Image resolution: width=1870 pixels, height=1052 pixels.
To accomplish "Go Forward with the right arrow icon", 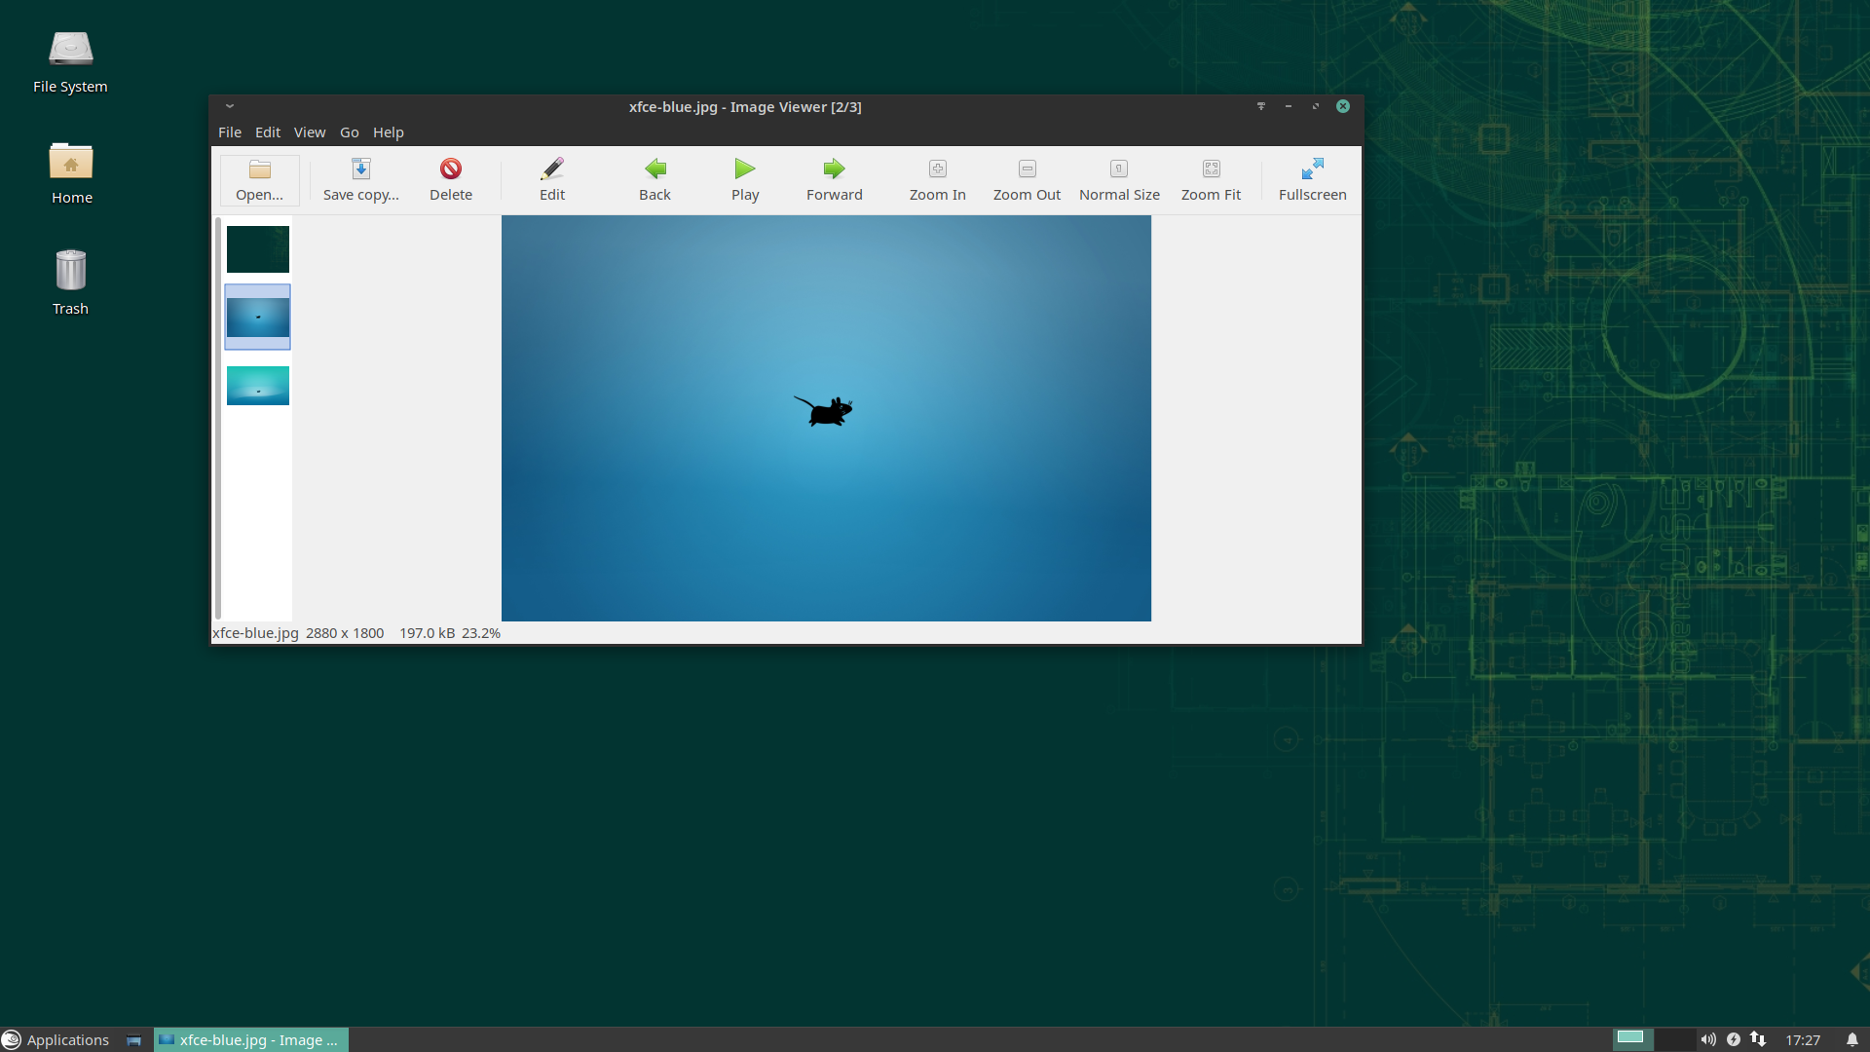I will [x=834, y=169].
